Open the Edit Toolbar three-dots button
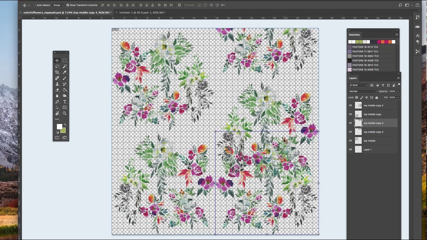427x240 pixels. (x=57, y=119)
